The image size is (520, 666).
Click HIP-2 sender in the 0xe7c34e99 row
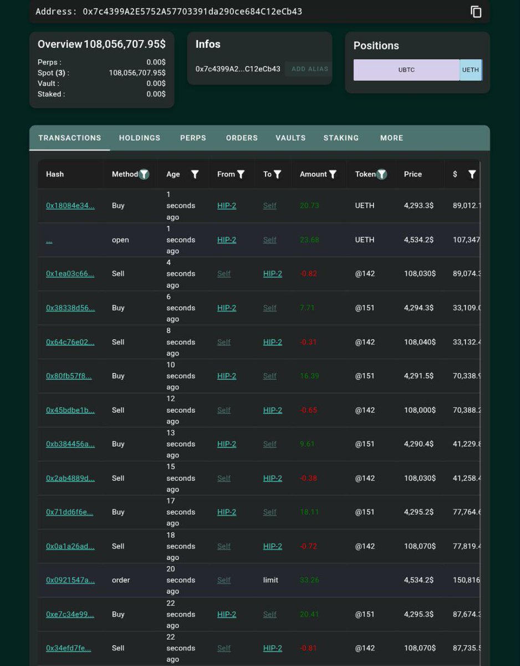point(227,614)
